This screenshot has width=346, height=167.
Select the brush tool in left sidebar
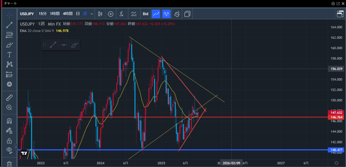click(9, 45)
